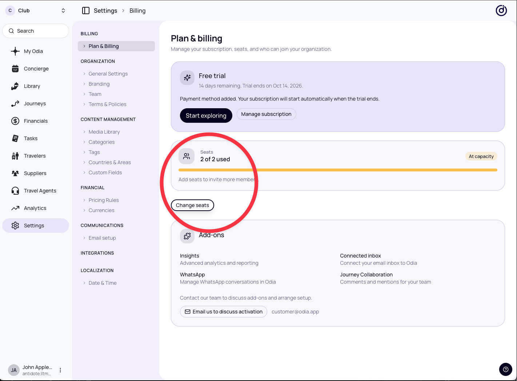Click the Library icon in sidebar
Screen dimensions: 517x381
pyautogui.click(x=15, y=86)
